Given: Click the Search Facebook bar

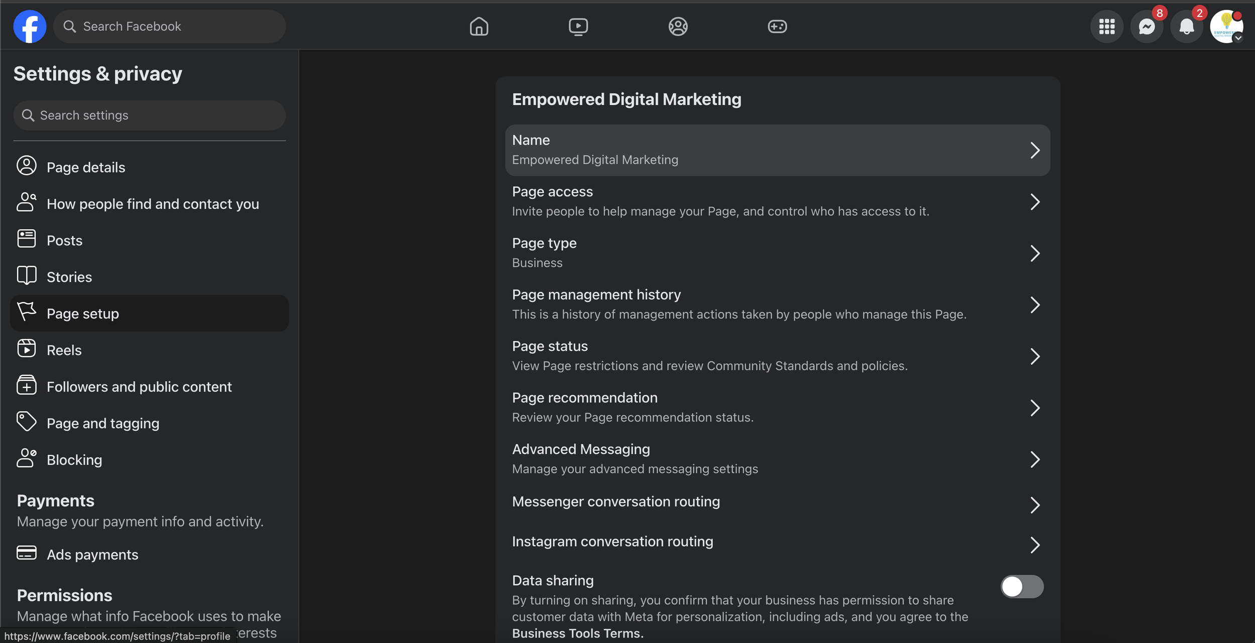Looking at the screenshot, I should [x=169, y=26].
